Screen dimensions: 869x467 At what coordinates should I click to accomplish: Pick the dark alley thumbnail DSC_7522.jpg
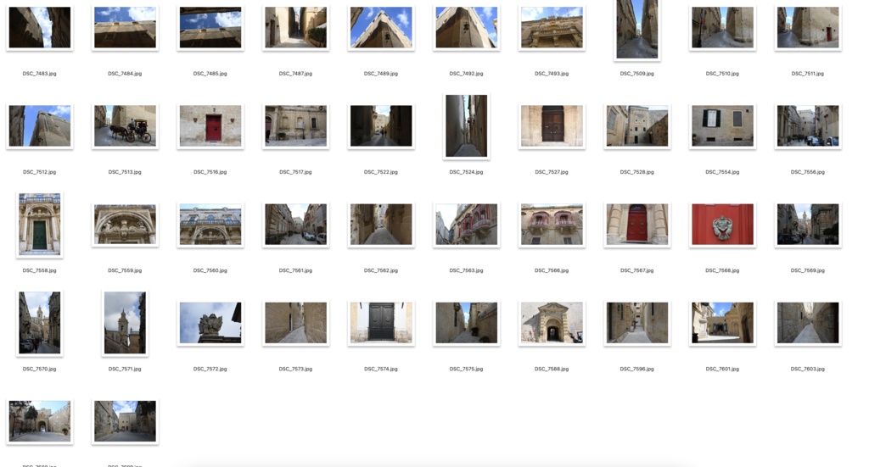point(381,125)
